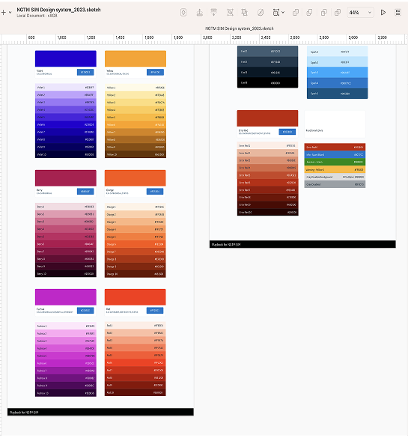Select the Orange 1 shade row

click(136, 207)
